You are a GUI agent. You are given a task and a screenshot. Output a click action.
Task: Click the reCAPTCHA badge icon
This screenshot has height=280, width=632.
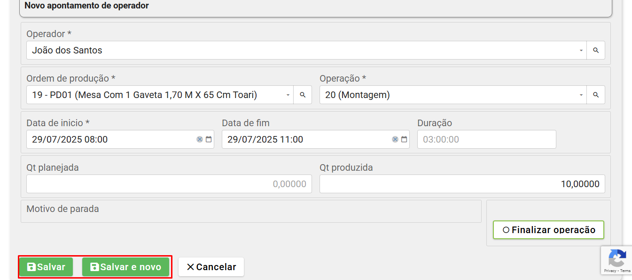pyautogui.click(x=616, y=258)
